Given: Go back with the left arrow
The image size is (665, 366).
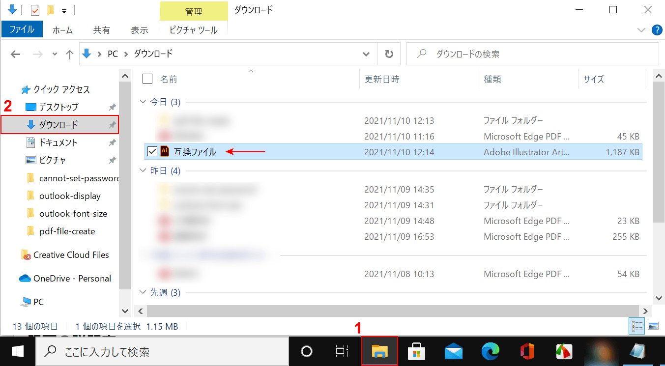Looking at the screenshot, I should pos(16,54).
